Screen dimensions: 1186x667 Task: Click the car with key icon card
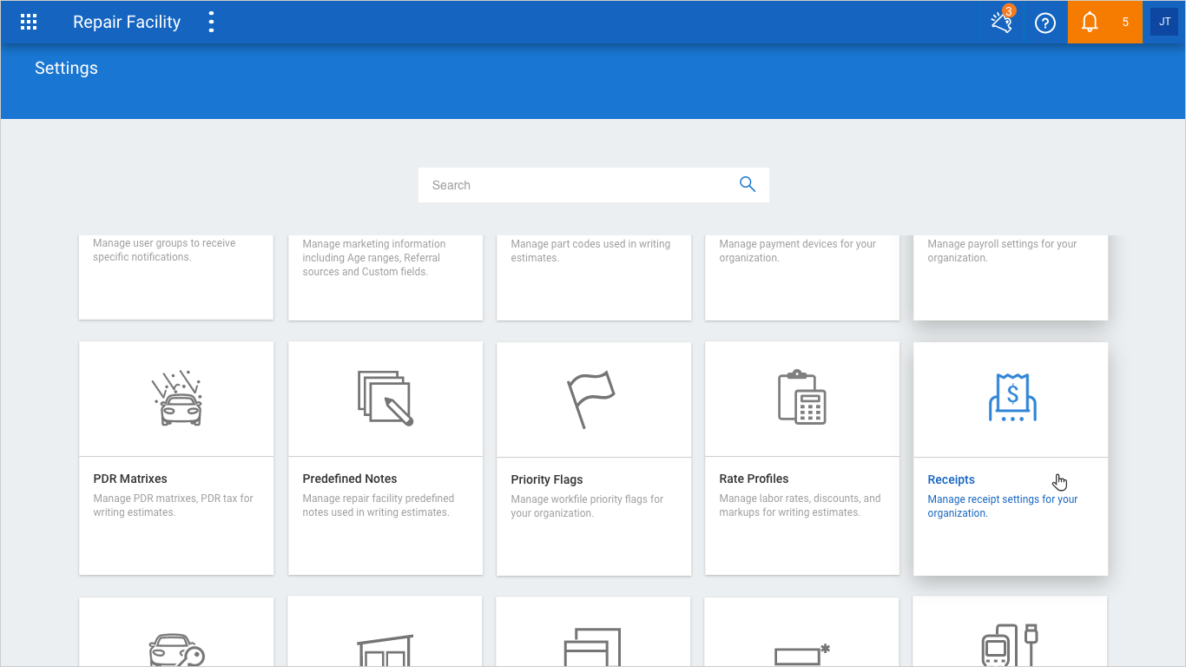[x=176, y=647]
